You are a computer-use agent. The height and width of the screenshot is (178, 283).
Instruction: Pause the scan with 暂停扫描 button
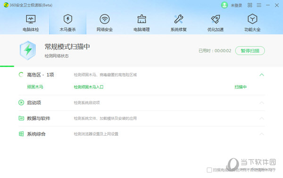pos(250,51)
